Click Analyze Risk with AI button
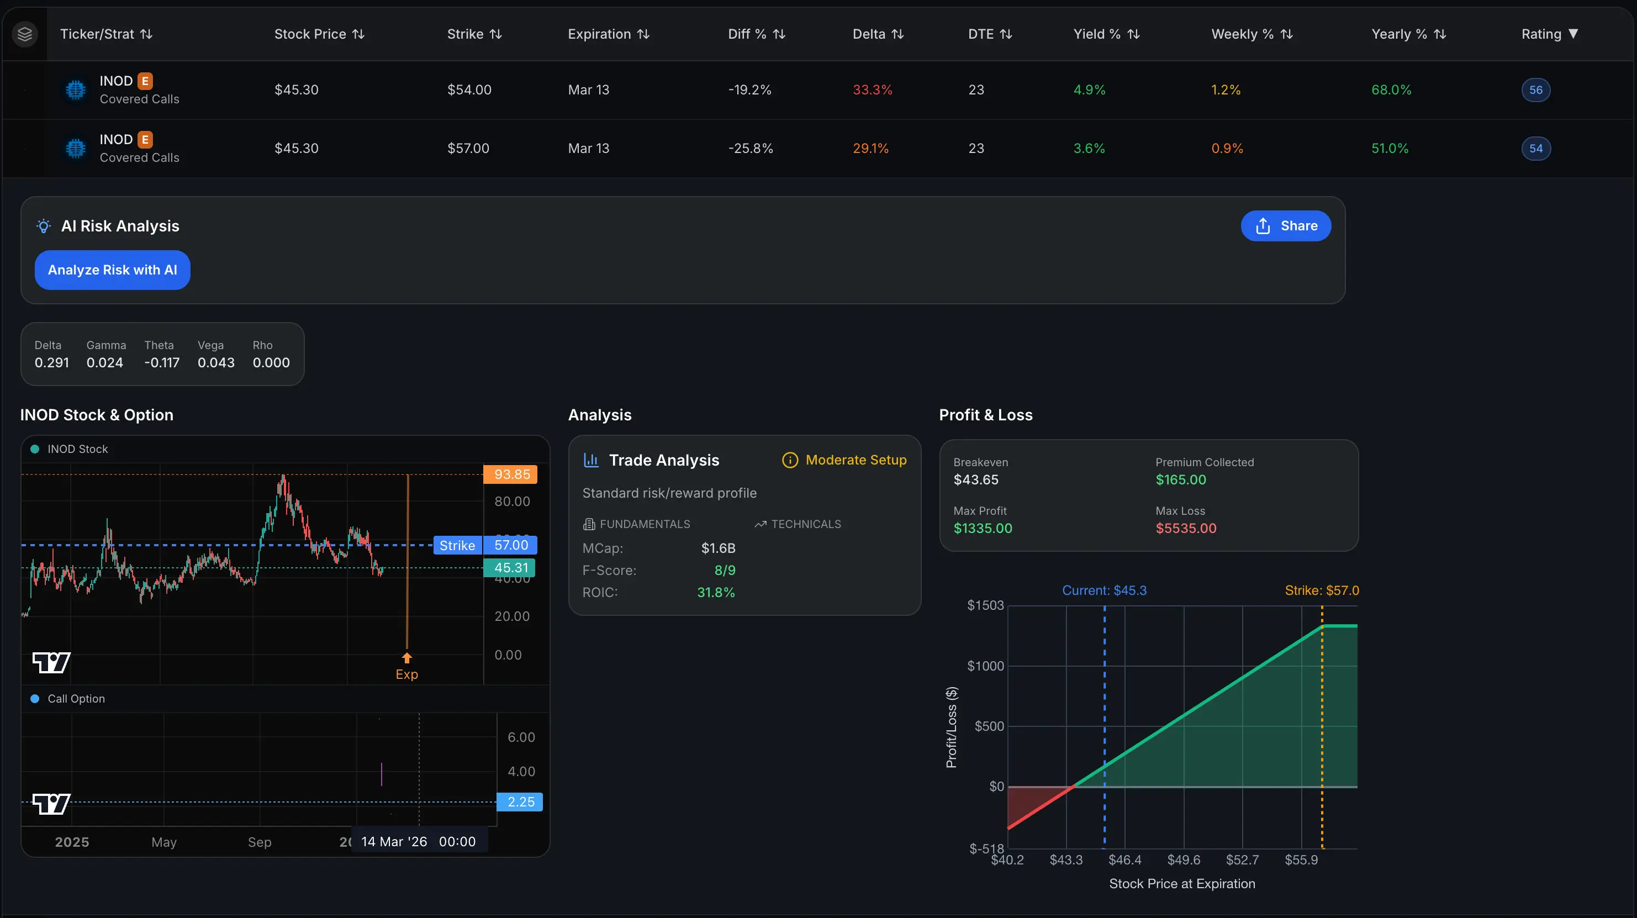Image resolution: width=1637 pixels, height=918 pixels. click(113, 270)
